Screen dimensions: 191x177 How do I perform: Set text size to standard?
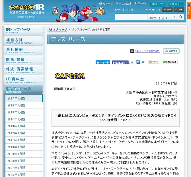click(167, 10)
